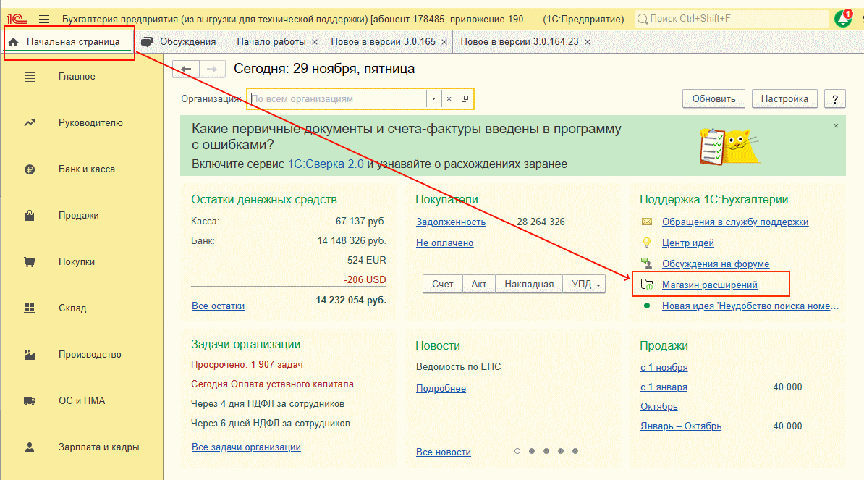Open the Главное section
The image size is (864, 480).
tap(77, 77)
